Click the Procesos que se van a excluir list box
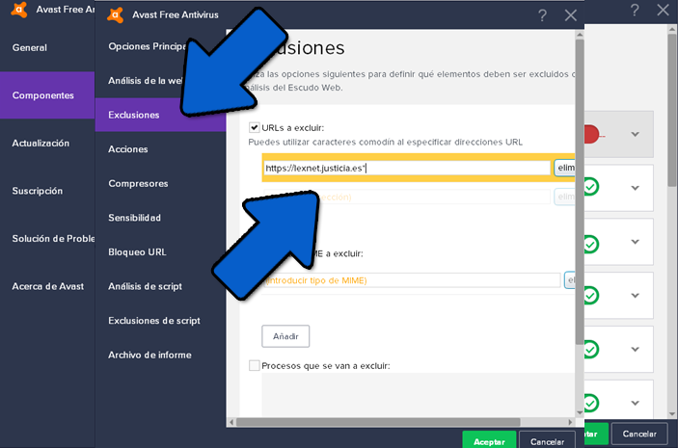The image size is (678, 448). [x=419, y=395]
